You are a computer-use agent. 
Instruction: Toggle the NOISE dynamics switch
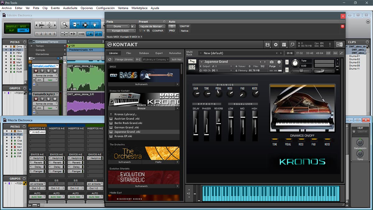coord(327,140)
